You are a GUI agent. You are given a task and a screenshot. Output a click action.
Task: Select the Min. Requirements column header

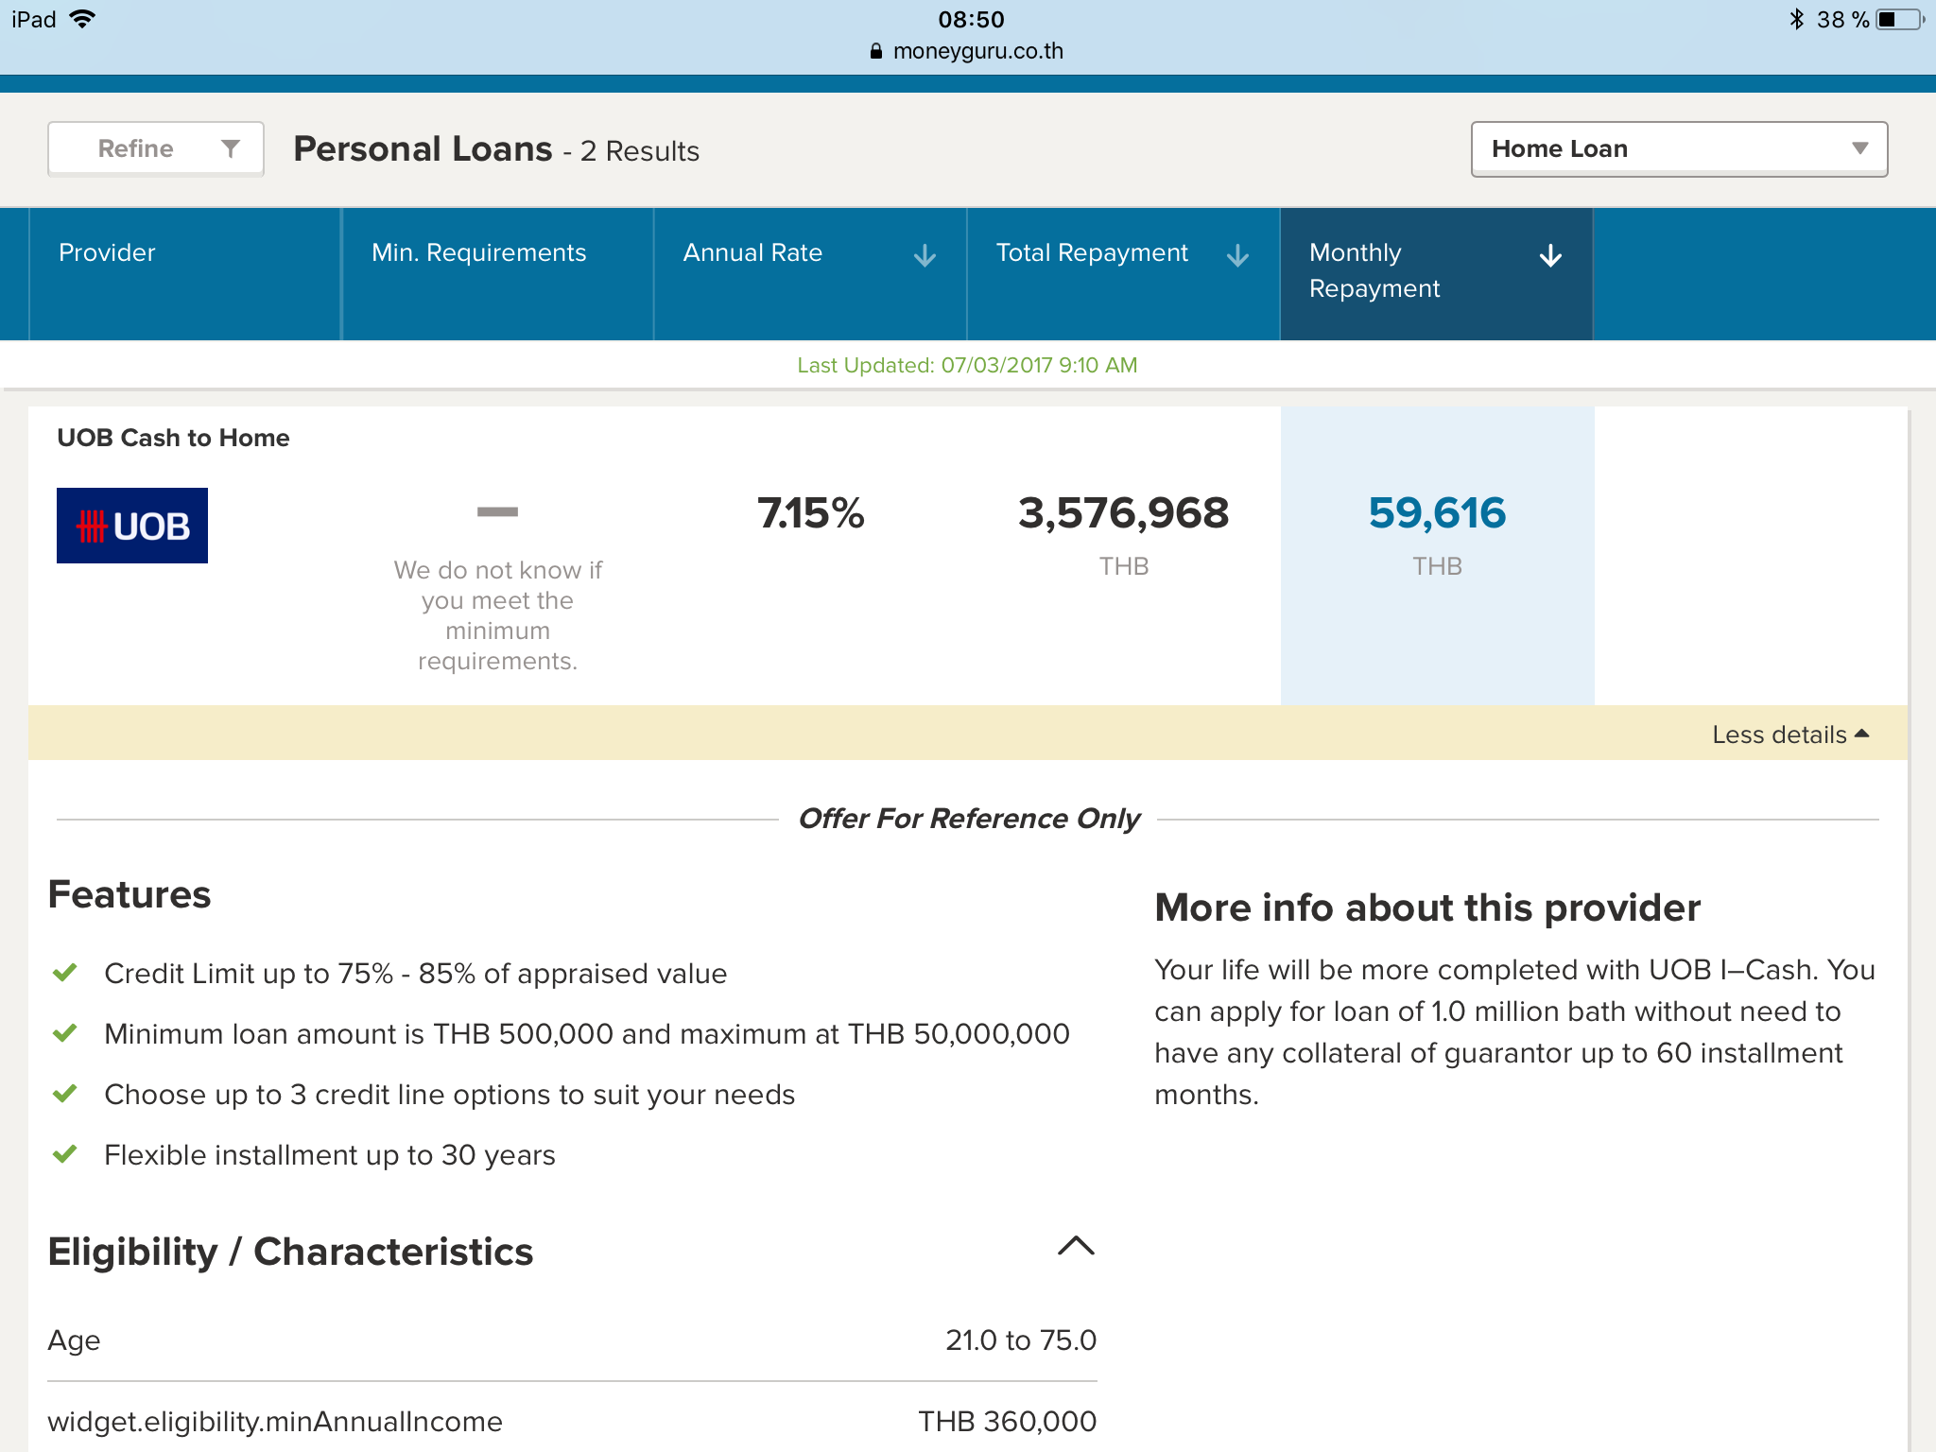pyautogui.click(x=478, y=252)
